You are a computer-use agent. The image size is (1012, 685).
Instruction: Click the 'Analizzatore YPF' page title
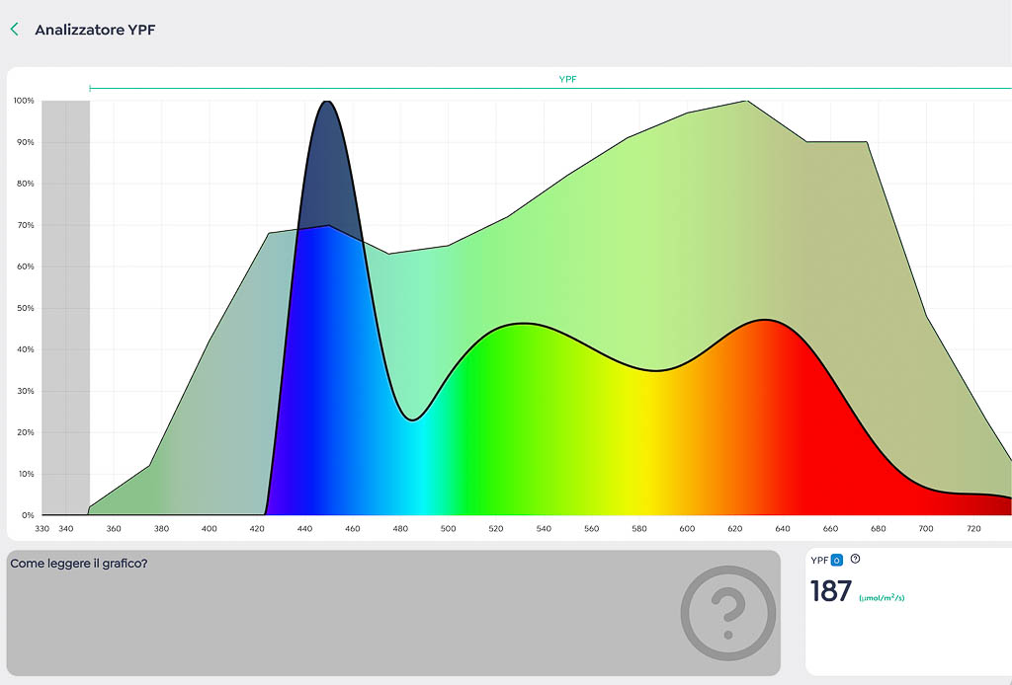coord(95,30)
